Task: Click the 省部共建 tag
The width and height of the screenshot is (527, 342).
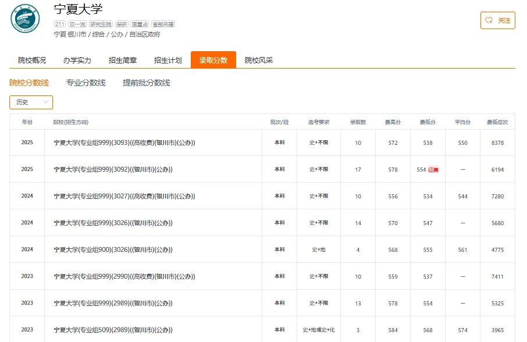Action: pos(163,24)
